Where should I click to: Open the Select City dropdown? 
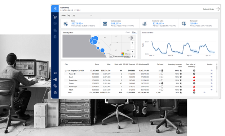[82, 15]
